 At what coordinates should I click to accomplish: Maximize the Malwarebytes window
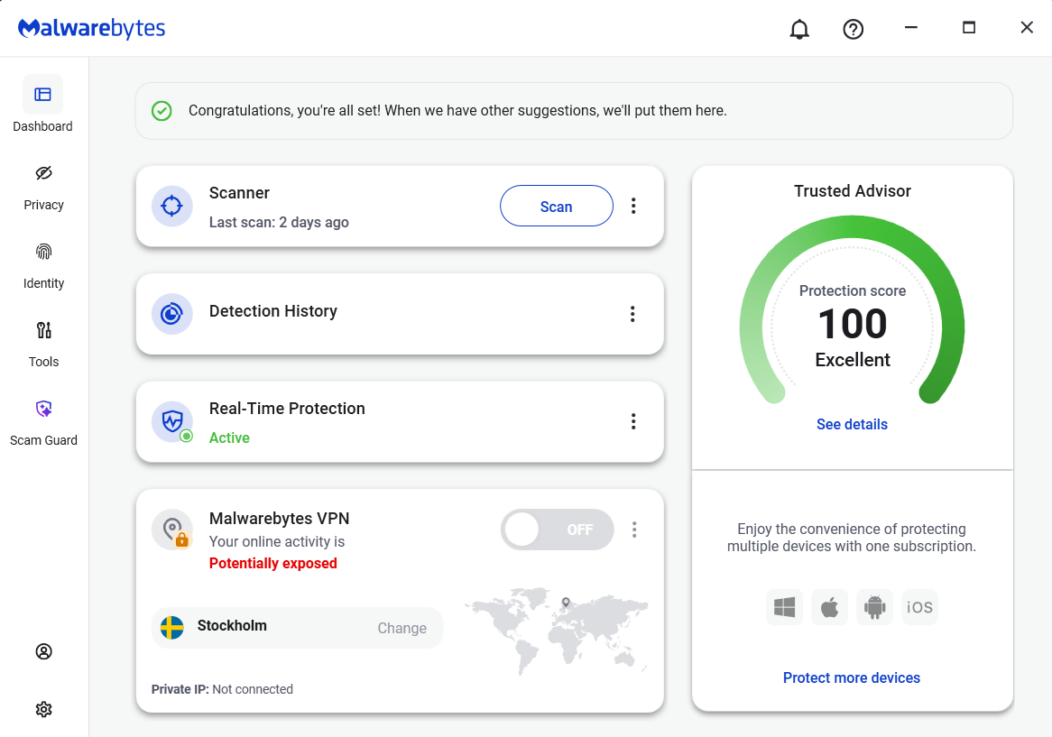pos(968,27)
